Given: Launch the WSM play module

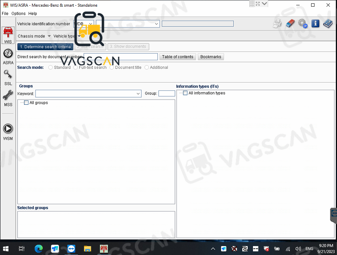Looking at the screenshot, I should [x=8, y=132].
